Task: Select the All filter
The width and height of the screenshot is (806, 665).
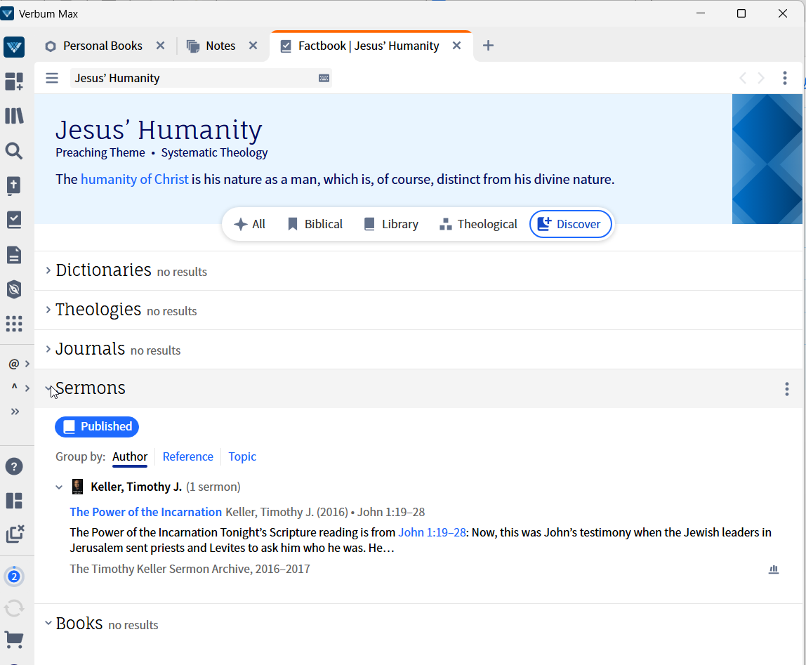Action: [249, 224]
